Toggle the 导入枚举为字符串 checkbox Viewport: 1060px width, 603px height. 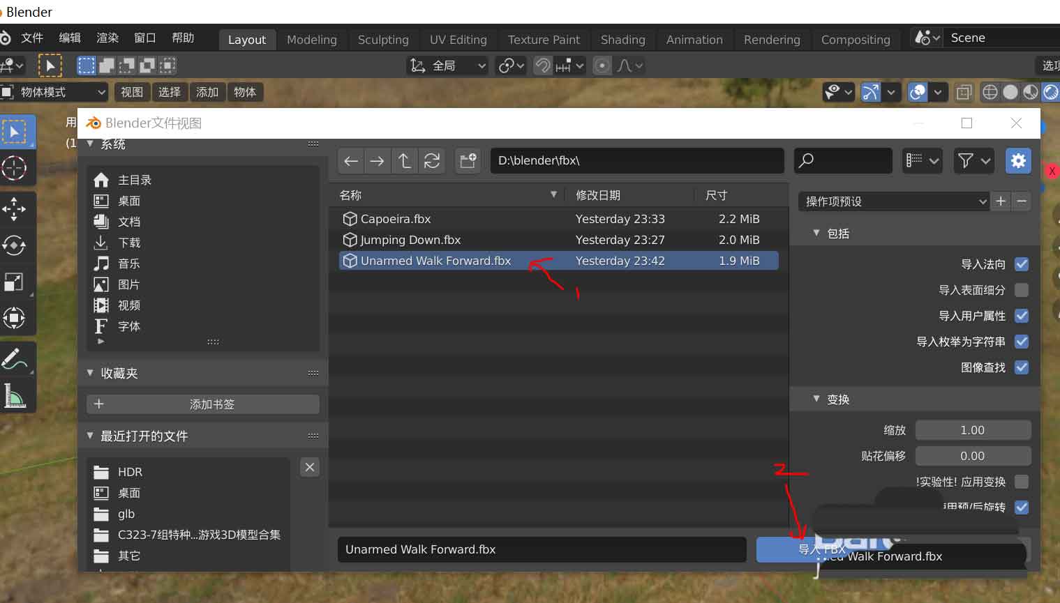pos(1022,342)
